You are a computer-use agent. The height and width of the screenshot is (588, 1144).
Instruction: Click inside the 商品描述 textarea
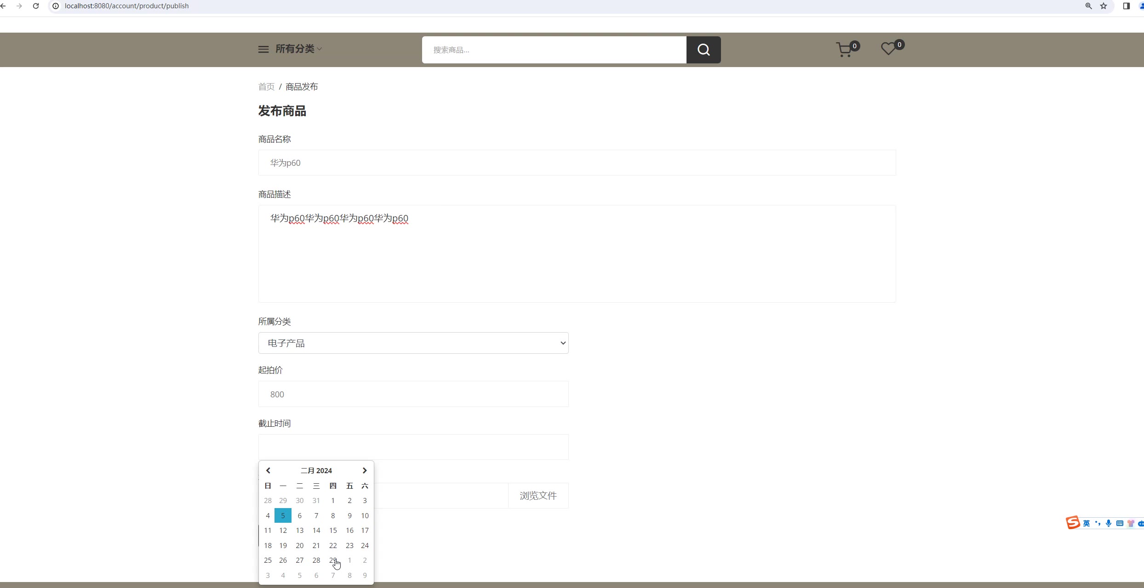point(577,254)
